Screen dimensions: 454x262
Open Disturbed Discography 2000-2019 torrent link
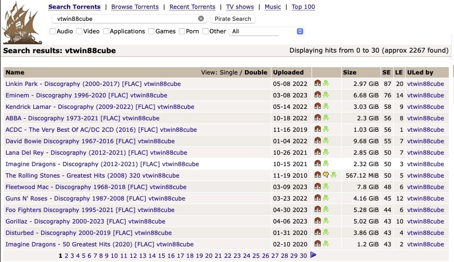pyautogui.click(x=88, y=233)
